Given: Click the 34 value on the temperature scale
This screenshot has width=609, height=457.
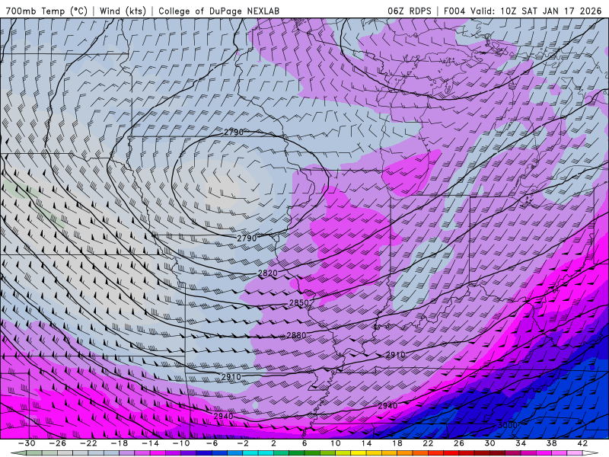Looking at the screenshot, I should [x=521, y=443].
